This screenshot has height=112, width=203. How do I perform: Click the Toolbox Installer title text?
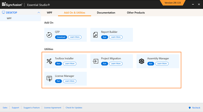(64, 59)
